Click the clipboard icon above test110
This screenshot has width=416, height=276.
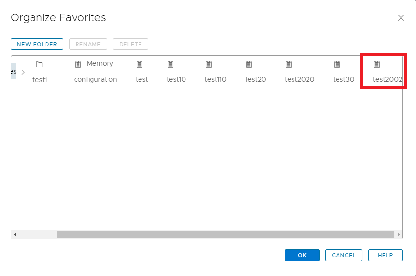pyautogui.click(x=209, y=64)
